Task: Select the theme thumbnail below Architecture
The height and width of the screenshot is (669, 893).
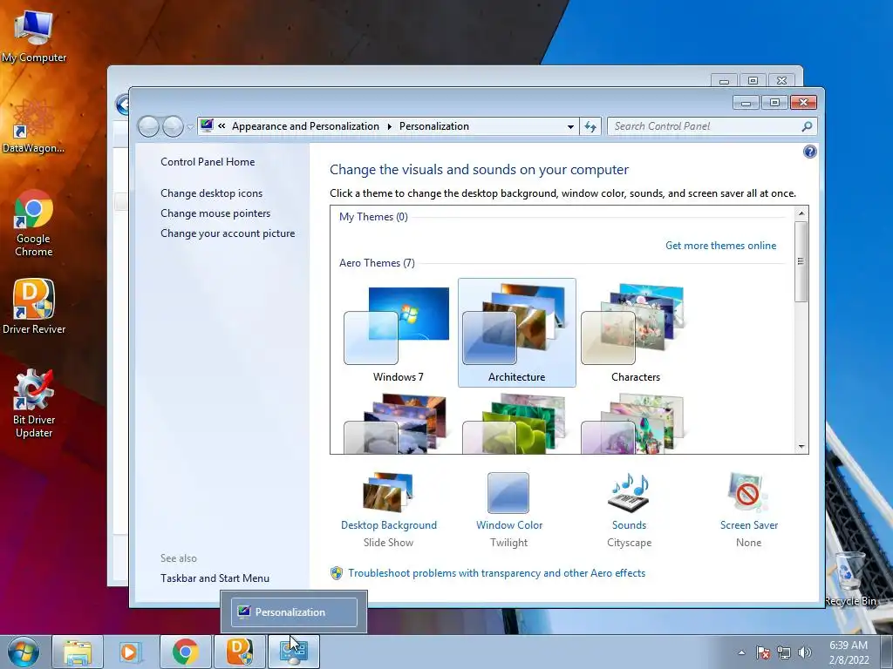Action: 515,424
